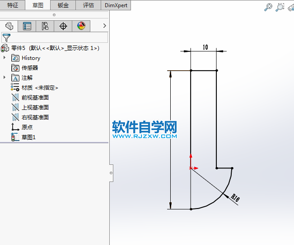
Task: Select the History folder icon
Action: pos(15,58)
